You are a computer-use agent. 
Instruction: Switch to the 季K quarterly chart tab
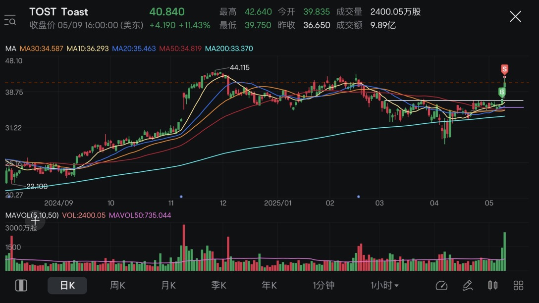[218, 285]
